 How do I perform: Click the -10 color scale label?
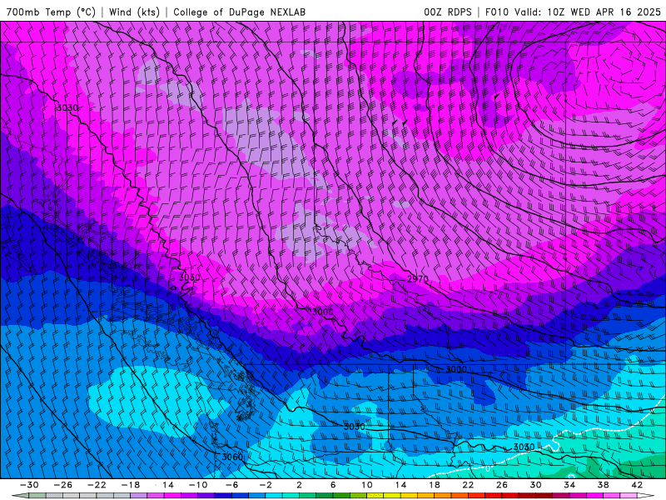click(x=198, y=485)
